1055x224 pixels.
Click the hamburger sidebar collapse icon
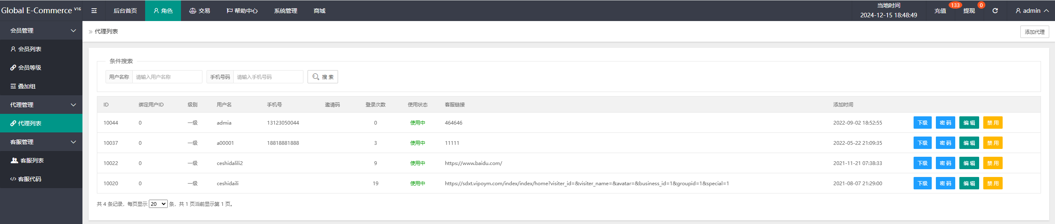coord(94,11)
